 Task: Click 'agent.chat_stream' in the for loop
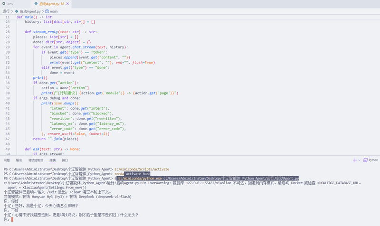(77, 47)
